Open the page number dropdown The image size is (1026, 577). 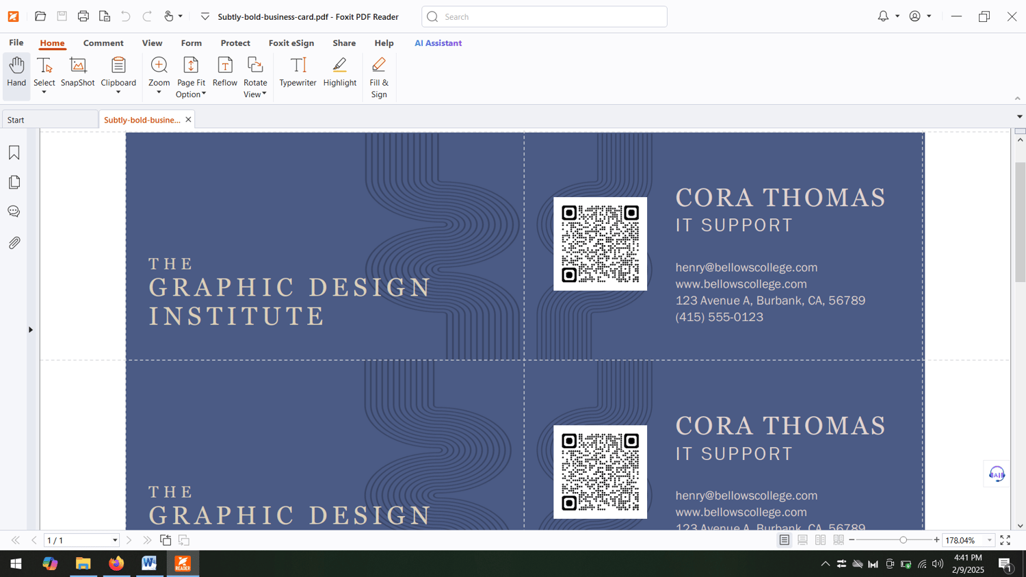click(x=115, y=541)
